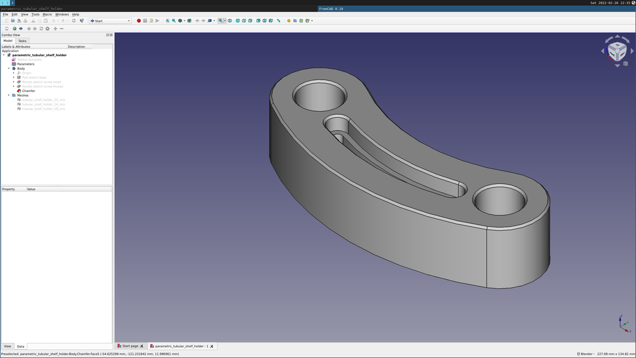
Task: Click the Parameters spreadsheet item
Action: coord(25,64)
